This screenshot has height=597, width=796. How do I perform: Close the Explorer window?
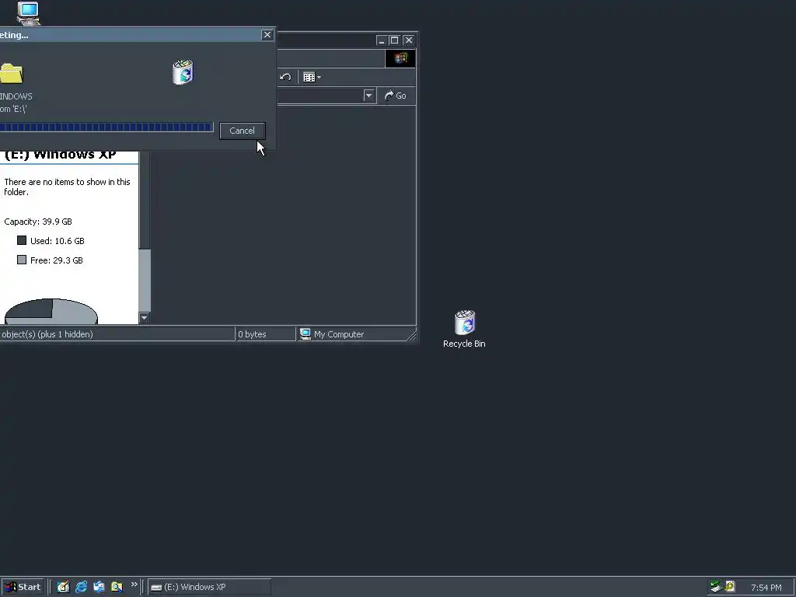[x=409, y=40]
